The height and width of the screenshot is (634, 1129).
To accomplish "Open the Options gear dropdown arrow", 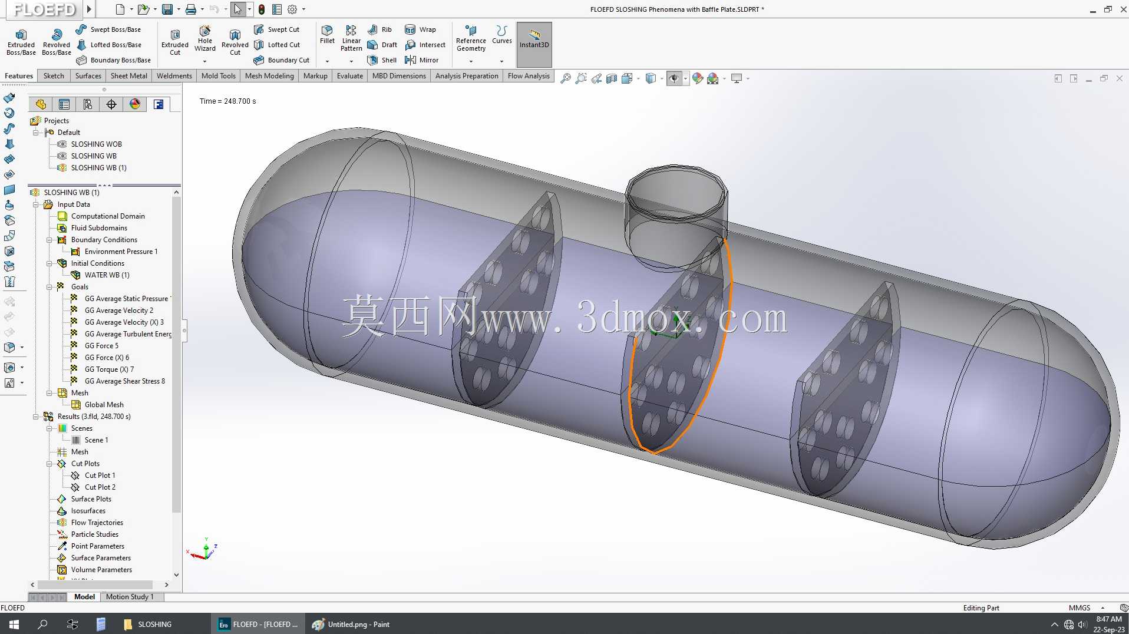I will [x=303, y=9].
